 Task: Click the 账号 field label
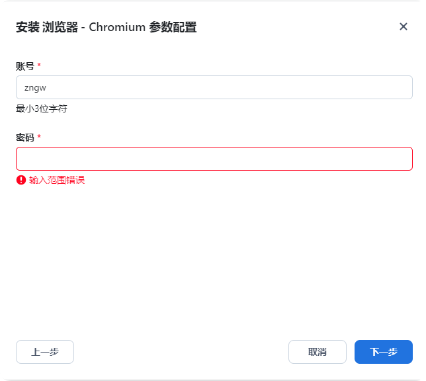(25, 66)
